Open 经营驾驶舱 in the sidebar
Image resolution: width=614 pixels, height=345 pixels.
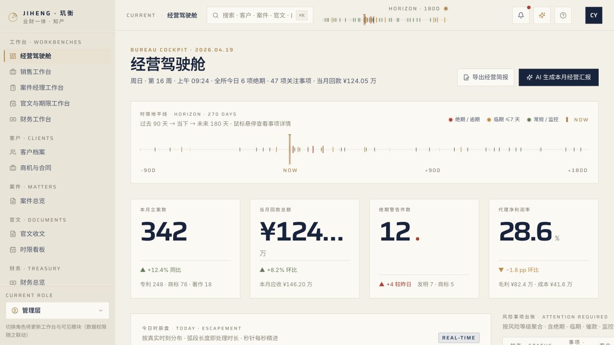click(58, 56)
